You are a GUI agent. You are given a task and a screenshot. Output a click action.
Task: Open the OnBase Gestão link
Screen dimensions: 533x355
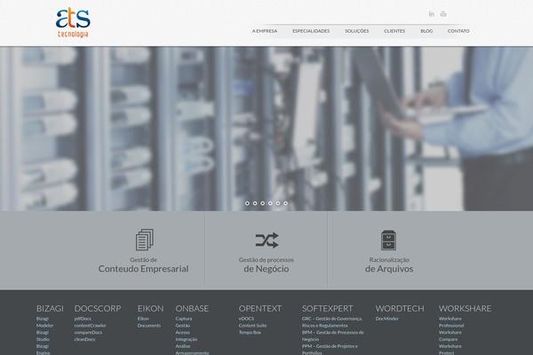[182, 326]
